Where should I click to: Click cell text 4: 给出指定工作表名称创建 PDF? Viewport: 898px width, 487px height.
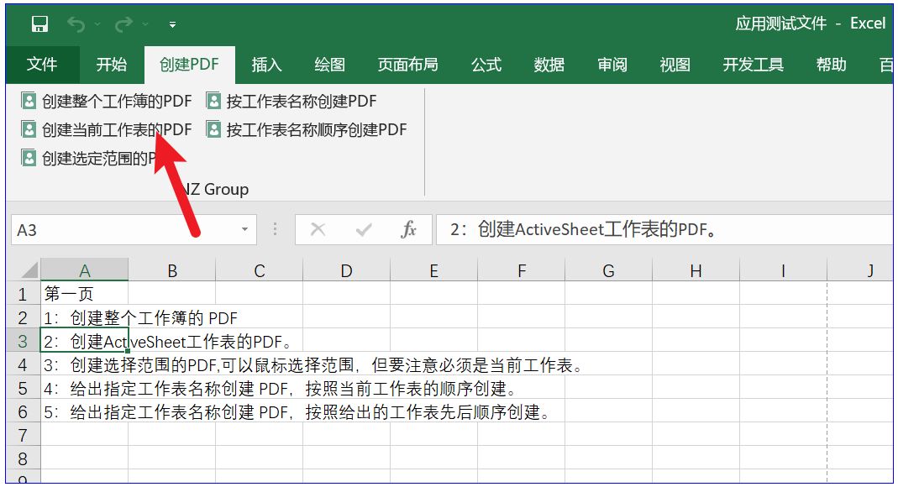[x=166, y=389]
